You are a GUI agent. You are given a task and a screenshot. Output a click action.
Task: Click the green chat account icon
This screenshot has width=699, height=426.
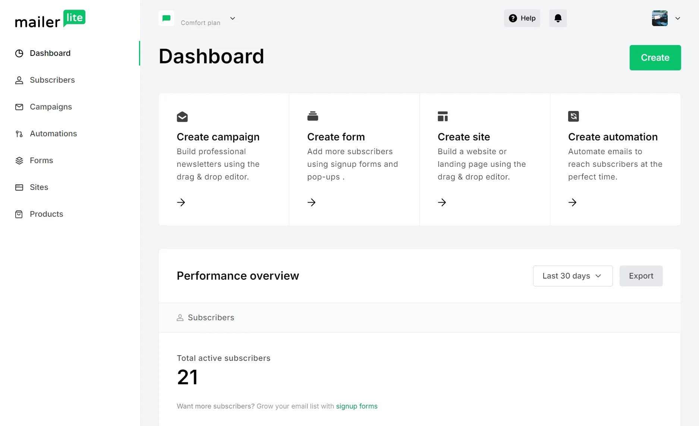click(166, 18)
